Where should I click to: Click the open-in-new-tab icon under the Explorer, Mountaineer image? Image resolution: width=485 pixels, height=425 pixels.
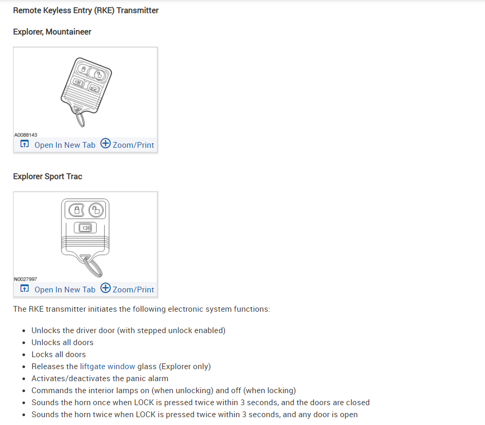25,144
